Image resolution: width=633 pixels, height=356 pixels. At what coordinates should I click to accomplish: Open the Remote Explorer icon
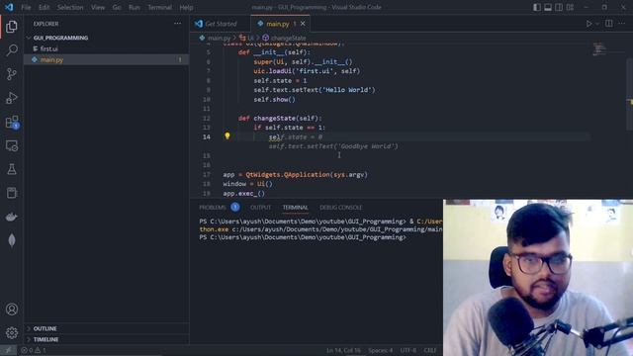coord(12,145)
